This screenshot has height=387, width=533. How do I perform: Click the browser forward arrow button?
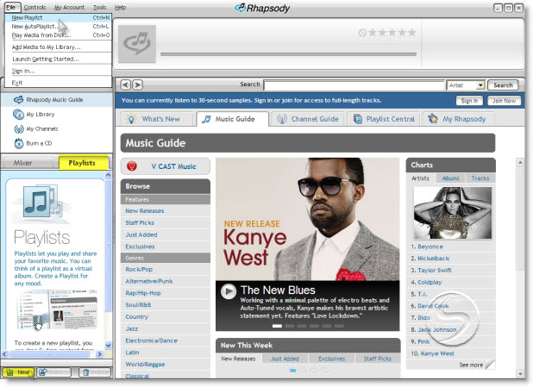(x=137, y=84)
